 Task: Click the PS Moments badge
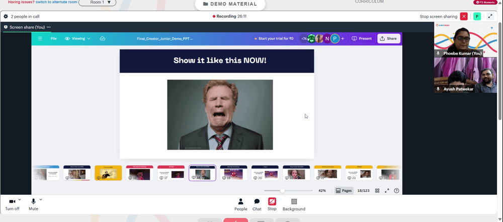tap(485, 2)
